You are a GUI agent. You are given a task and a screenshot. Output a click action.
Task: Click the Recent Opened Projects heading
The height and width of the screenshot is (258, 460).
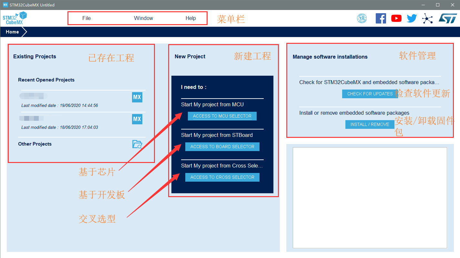click(46, 80)
